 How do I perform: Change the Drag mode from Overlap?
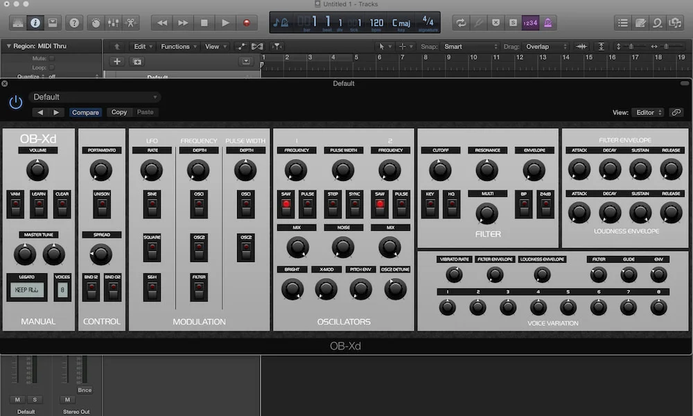545,46
